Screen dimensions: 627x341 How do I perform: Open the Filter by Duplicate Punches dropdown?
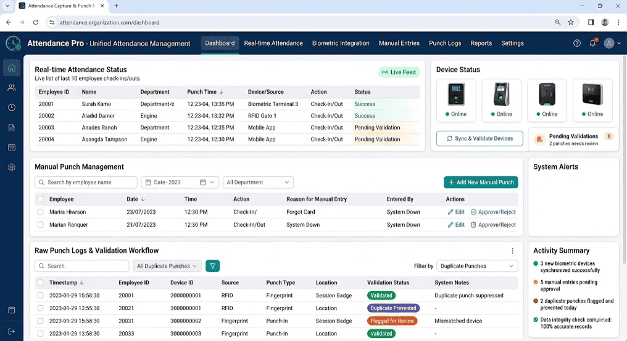477,266
